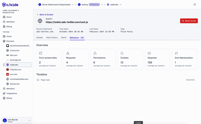The width and height of the screenshot is (201, 124).
Task: Click the Dom Manipulation branch icon
Action: pos(176,53)
